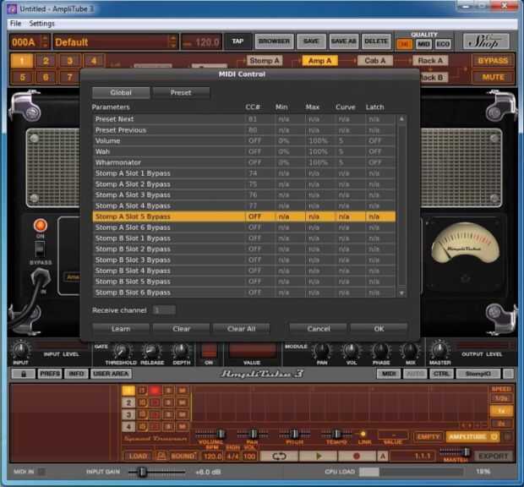Toggle the BYPASS button
Image resolution: width=524 pixels, height=487 pixels.
coord(492,61)
